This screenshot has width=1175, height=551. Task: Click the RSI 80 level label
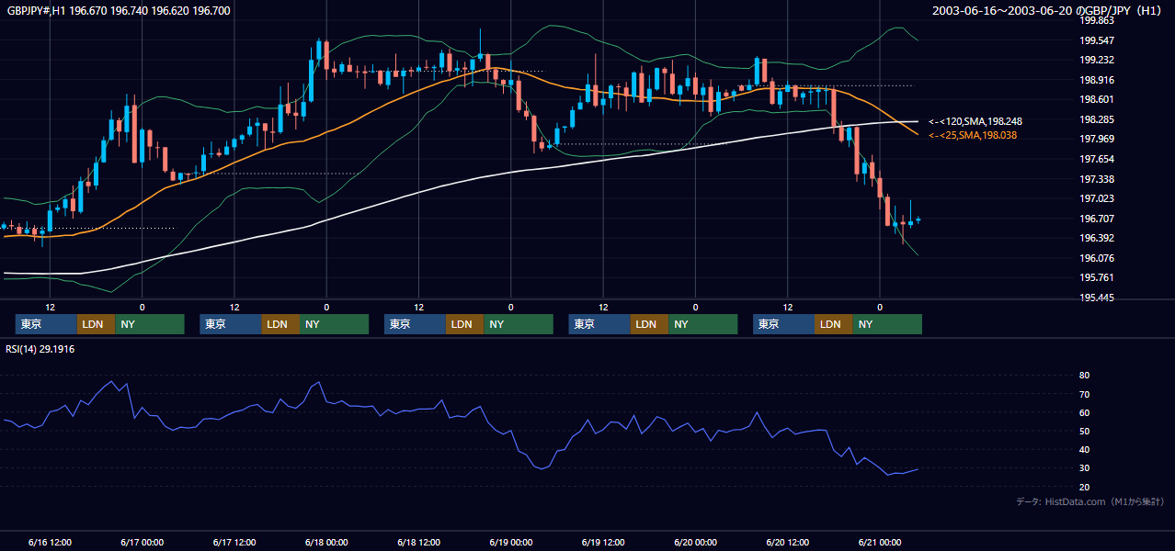coord(1085,376)
